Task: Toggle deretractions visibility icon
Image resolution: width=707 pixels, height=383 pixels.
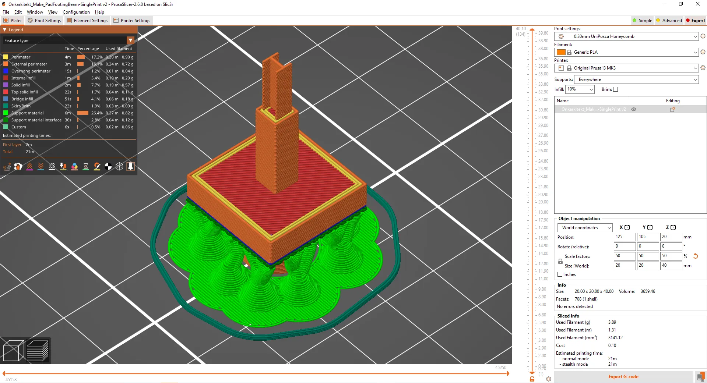Action: point(41,167)
